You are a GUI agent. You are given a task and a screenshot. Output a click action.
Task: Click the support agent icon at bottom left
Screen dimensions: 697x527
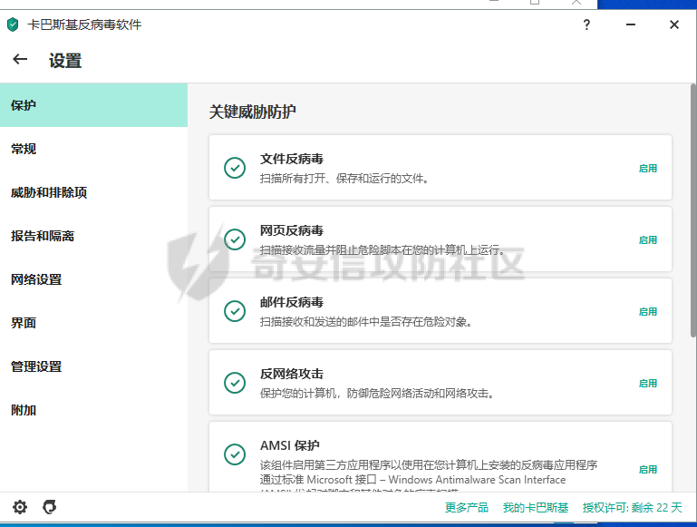[50, 507]
